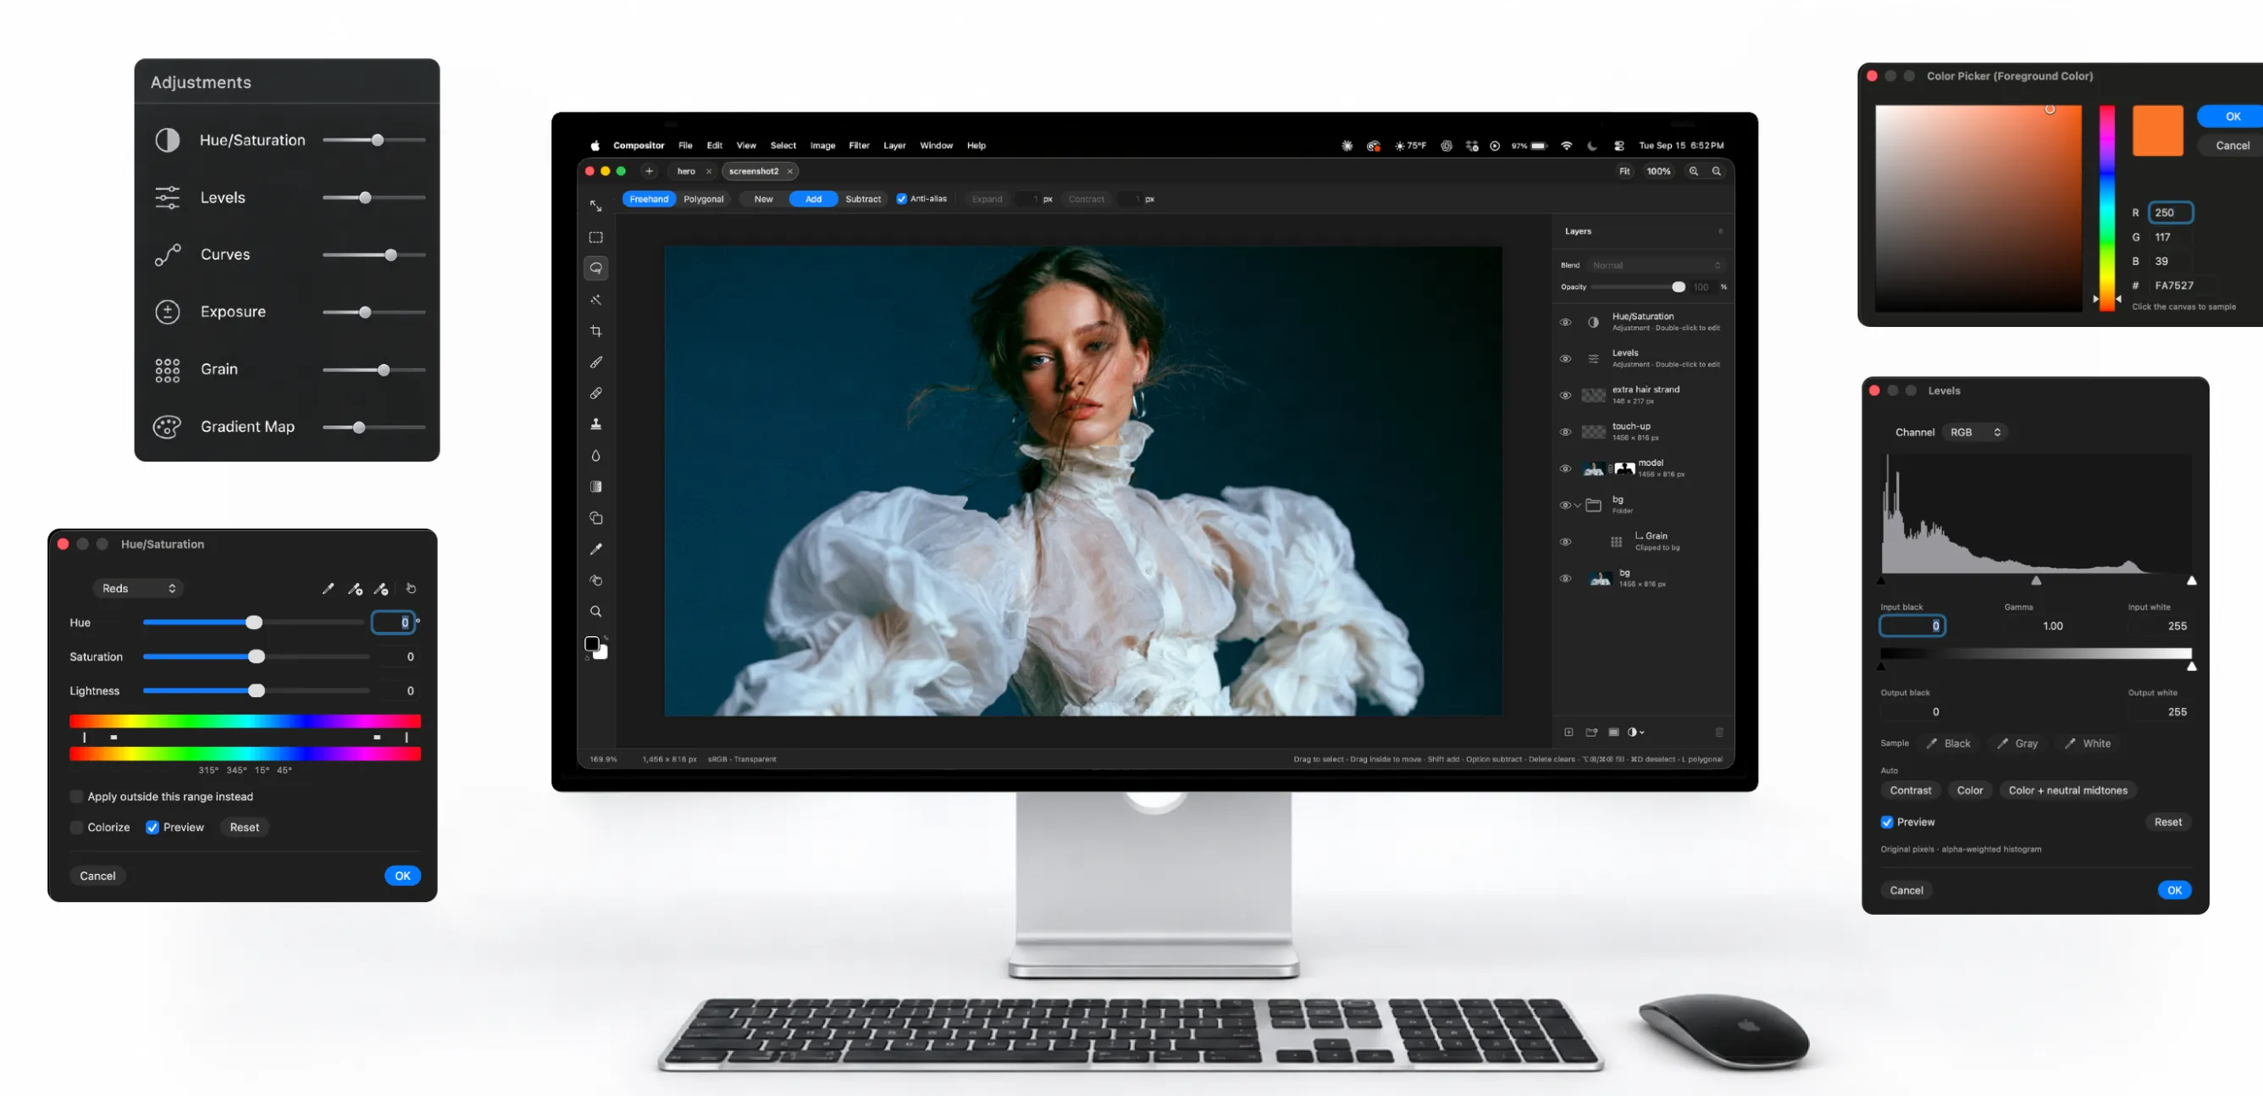
Task: Delete layer using the trash icon
Action: pyautogui.click(x=1719, y=732)
